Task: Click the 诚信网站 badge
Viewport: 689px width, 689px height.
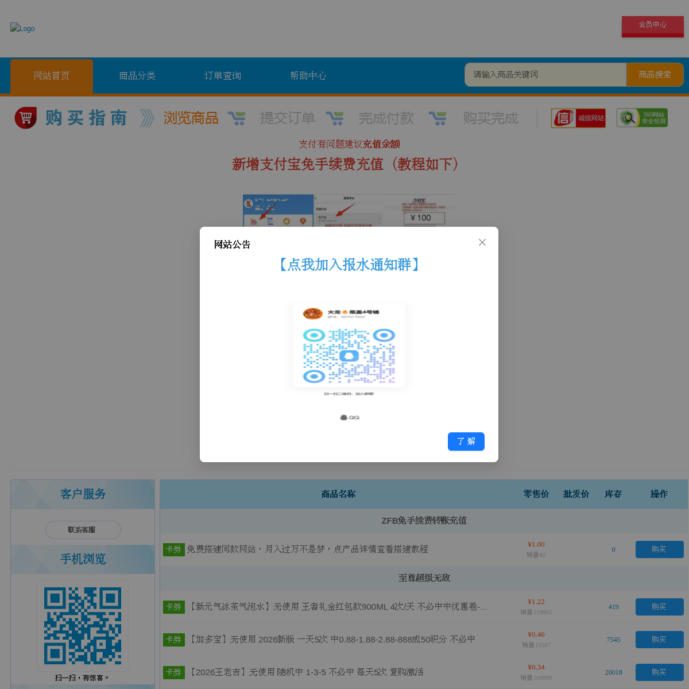Action: tap(578, 118)
